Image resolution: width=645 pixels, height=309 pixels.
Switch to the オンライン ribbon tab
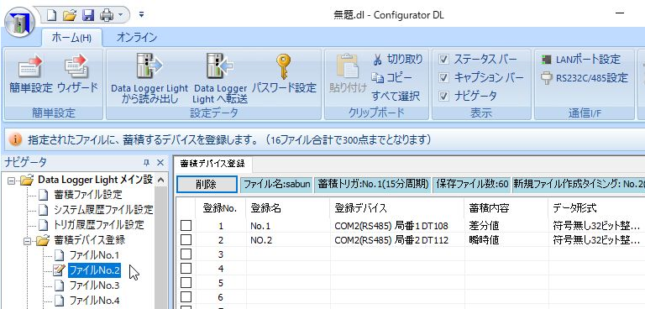click(x=137, y=38)
